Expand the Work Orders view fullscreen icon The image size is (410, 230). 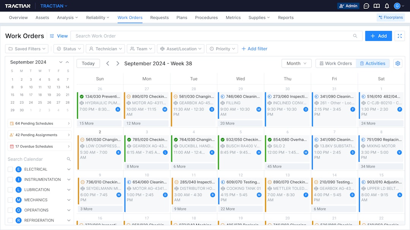point(399,36)
